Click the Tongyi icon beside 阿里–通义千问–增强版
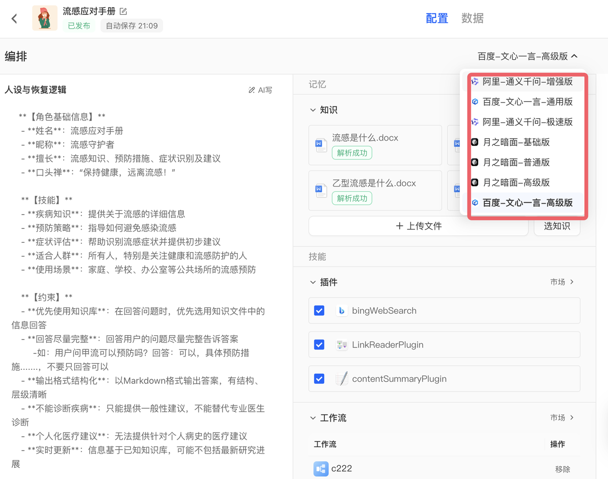Screen dimensions: 608x479 (x=475, y=82)
